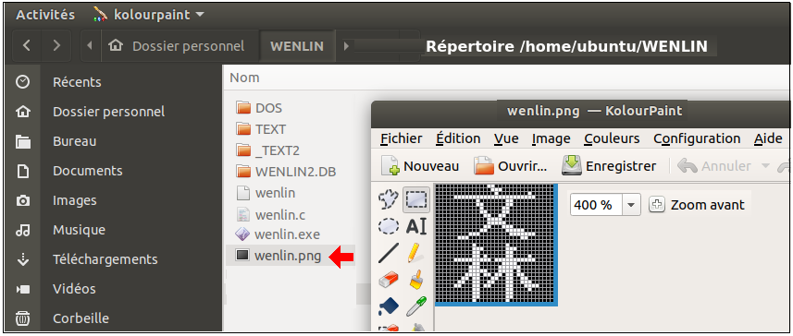
Task: Open the Fichier menu
Action: [x=401, y=138]
